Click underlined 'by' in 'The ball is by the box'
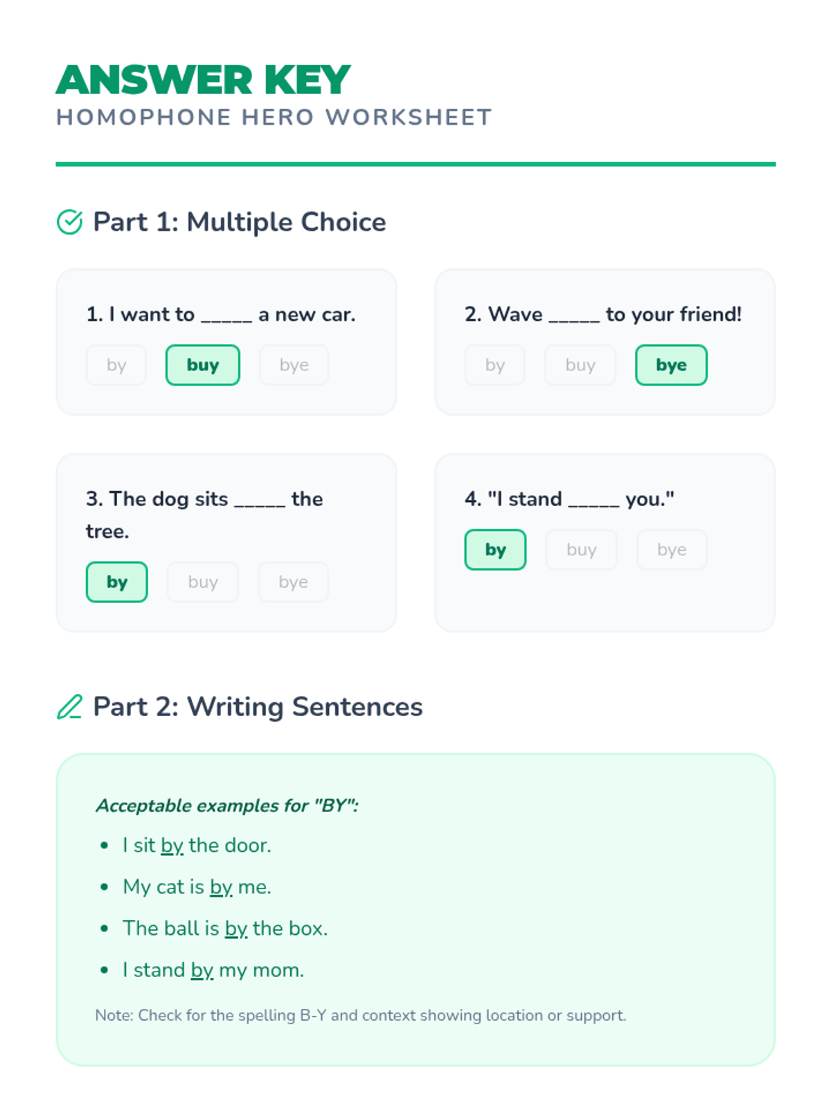The image size is (831, 1108). click(x=236, y=929)
